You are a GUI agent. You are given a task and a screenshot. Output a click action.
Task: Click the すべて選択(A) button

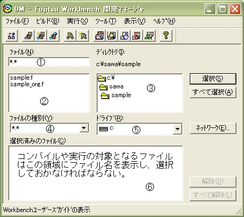(x=213, y=92)
